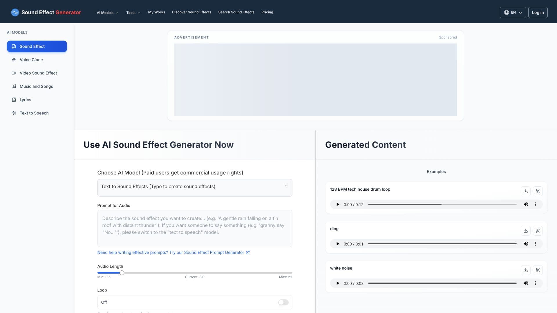
Task: Click the Prompt for Audio text area
Action: (x=195, y=228)
